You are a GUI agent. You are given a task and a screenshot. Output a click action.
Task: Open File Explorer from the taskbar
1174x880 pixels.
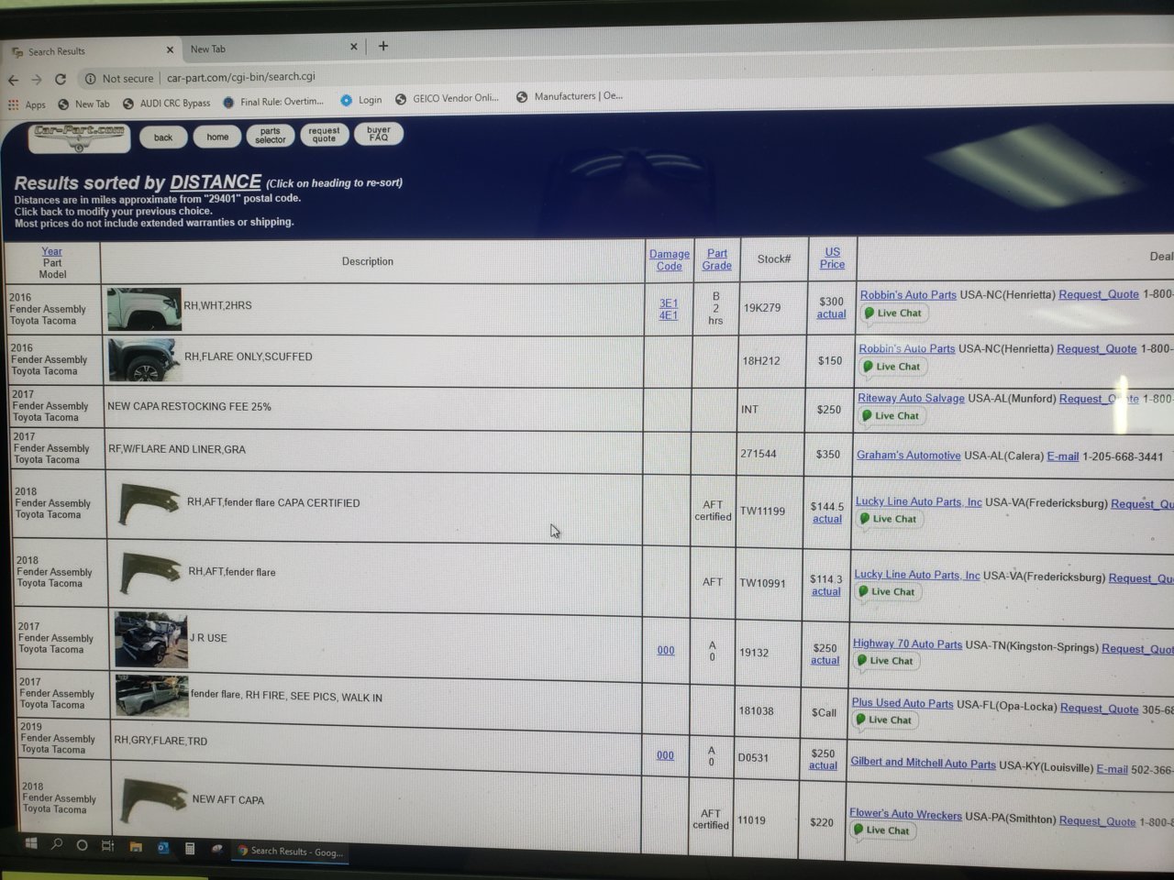pyautogui.click(x=136, y=847)
